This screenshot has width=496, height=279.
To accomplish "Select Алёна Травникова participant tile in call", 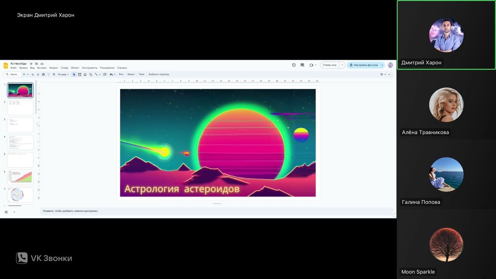I will (446, 105).
